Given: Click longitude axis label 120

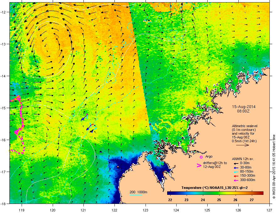Looking at the screenshot, I should (53, 210).
